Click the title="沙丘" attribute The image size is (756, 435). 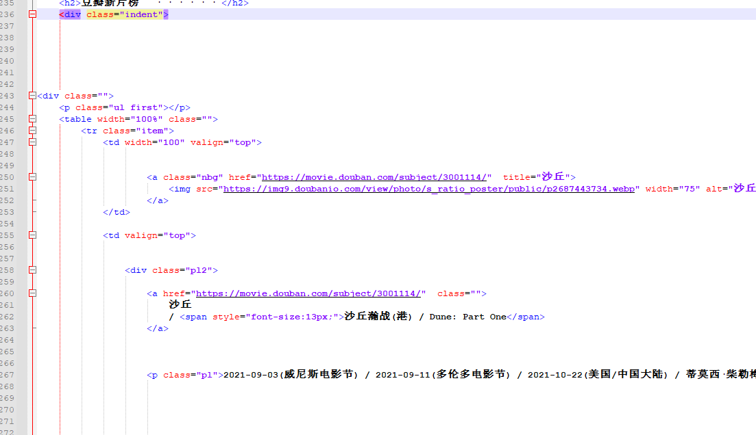coord(537,177)
